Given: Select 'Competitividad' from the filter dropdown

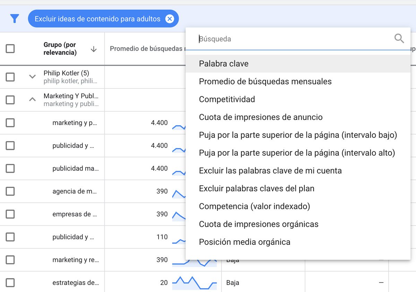Looking at the screenshot, I should click(x=227, y=99).
